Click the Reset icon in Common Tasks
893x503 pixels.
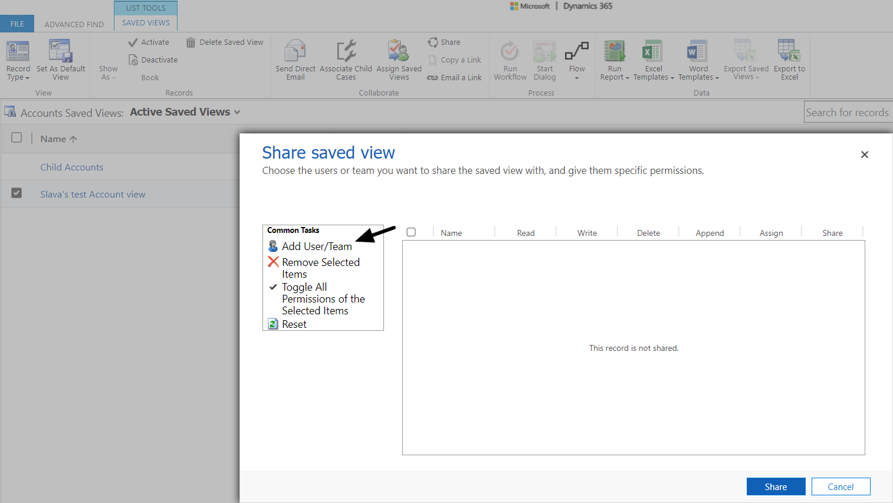pyautogui.click(x=273, y=324)
